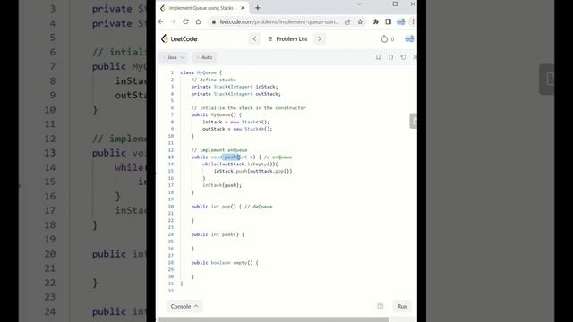Open the browser home page icon
The height and width of the screenshot is (322, 573).
click(x=198, y=21)
